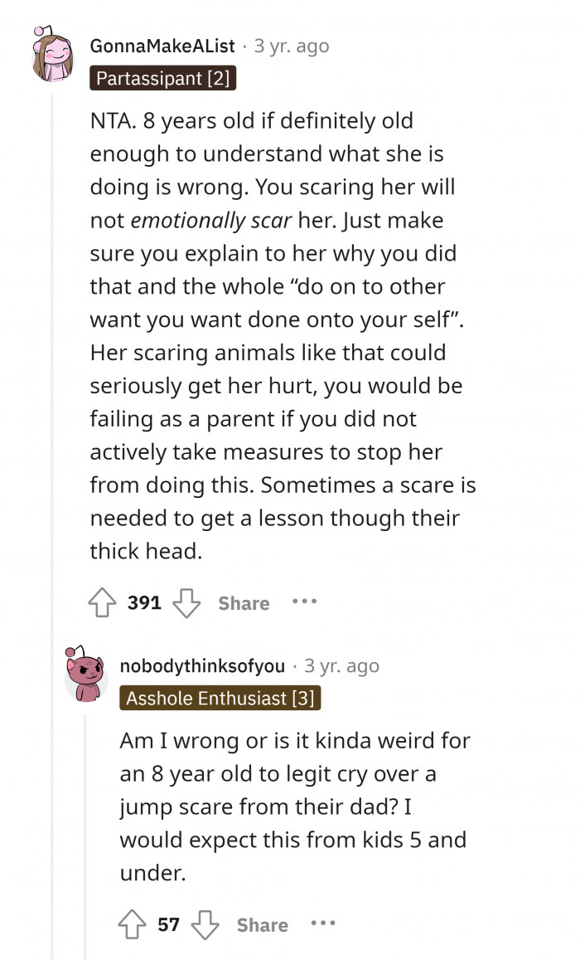This screenshot has height=960, width=580.
Task: Upvote GonnaMakeAList's comment
Action: coord(103,603)
